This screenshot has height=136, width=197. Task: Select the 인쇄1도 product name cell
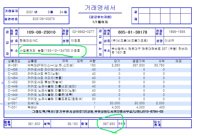click(x=34, y=103)
